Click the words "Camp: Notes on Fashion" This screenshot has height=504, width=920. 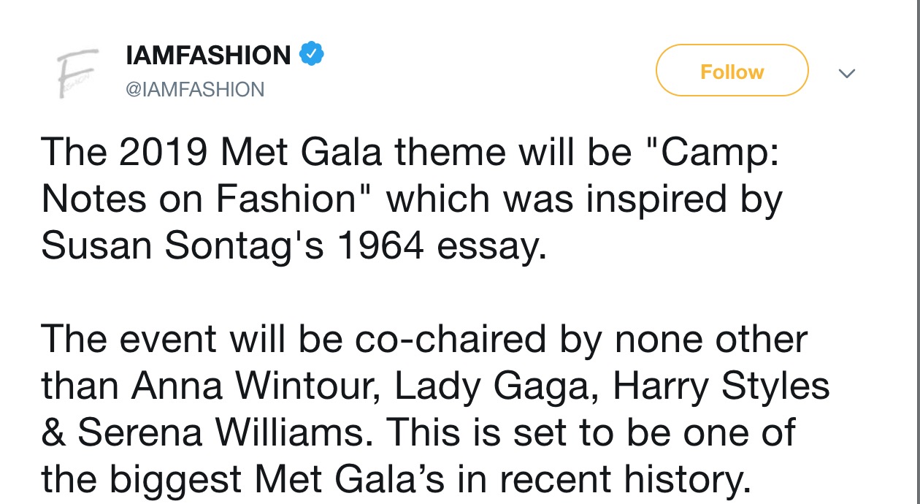(x=411, y=176)
